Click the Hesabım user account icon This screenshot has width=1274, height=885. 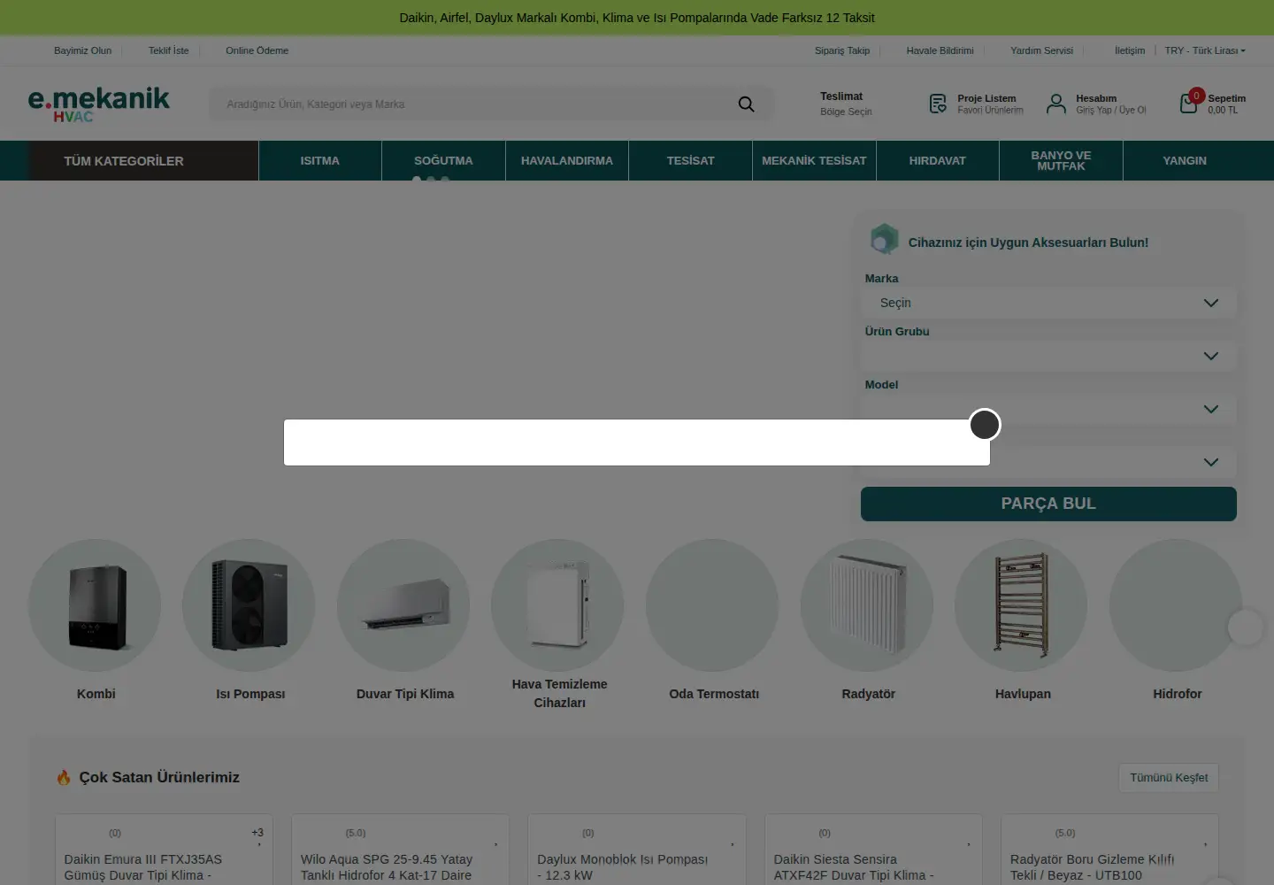(x=1056, y=104)
